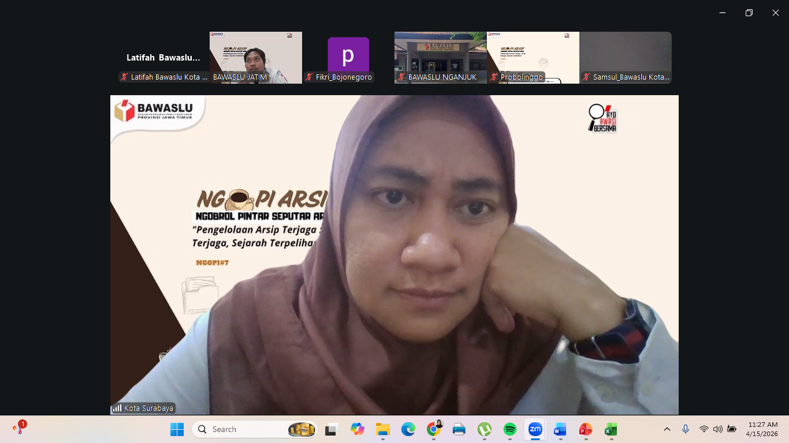This screenshot has height=443, width=789.
Task: Open File Explorer folder icon
Action: [x=383, y=429]
